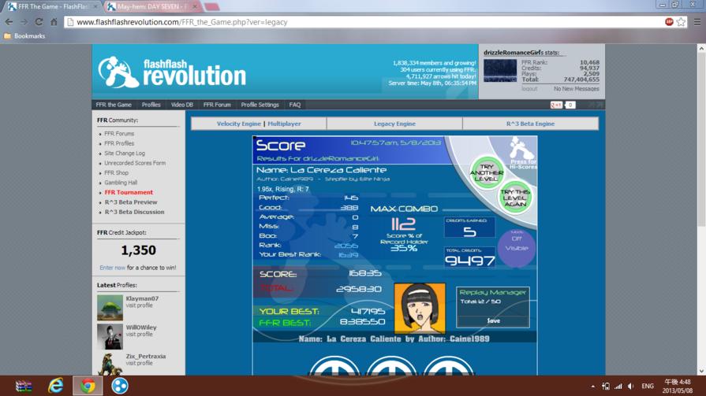Show hidden system tray icons arrow
Viewport: 706px width, 396px height.
[592, 386]
